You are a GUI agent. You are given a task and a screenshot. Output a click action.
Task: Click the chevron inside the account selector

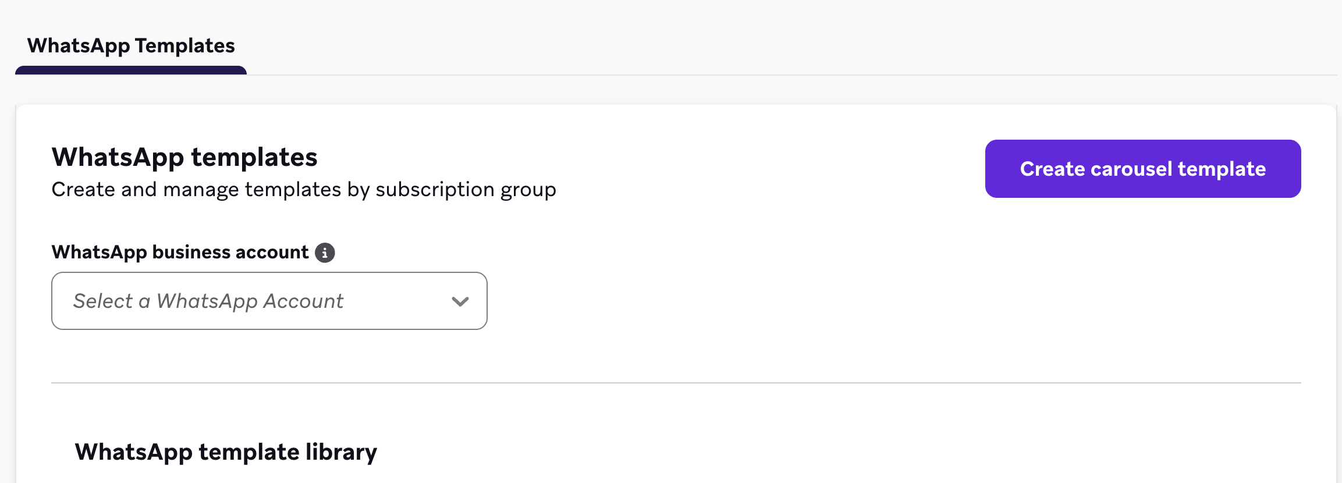[459, 301]
